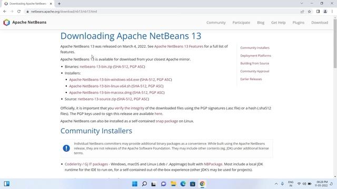Go back using browser back arrow
Image resolution: width=337 pixels, height=189 pixels.
[x=5, y=12]
